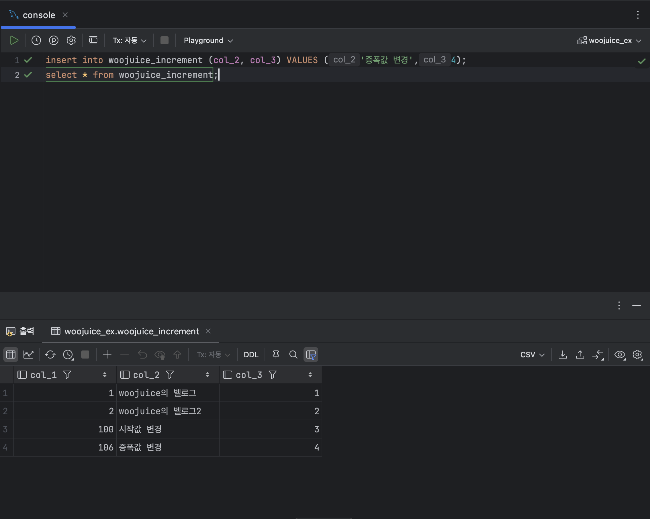
Task: Click the DDL button
Action: 251,355
